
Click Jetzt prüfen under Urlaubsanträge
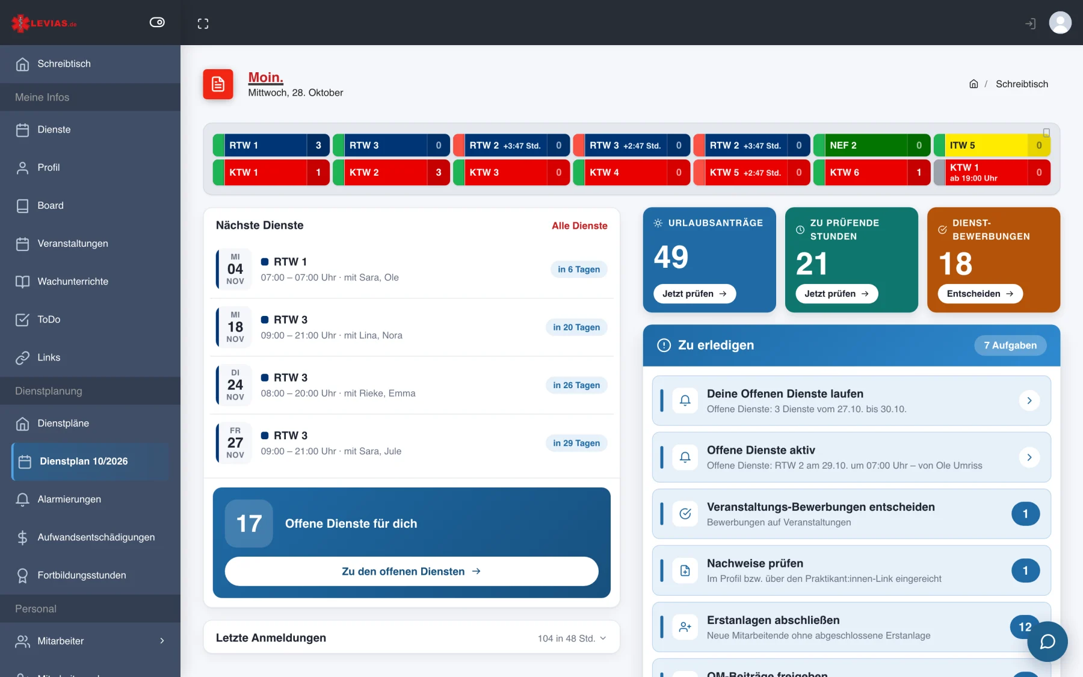pos(694,294)
